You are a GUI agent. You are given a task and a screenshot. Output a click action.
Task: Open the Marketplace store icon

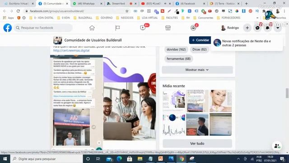(168, 28)
